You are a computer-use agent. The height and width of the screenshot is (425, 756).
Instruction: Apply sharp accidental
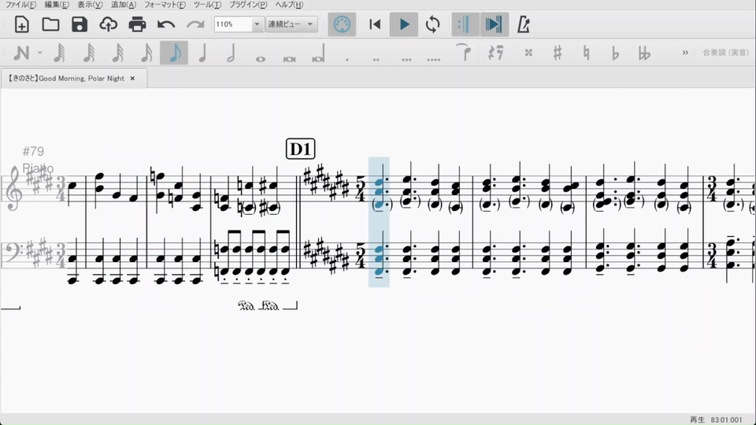(x=558, y=53)
